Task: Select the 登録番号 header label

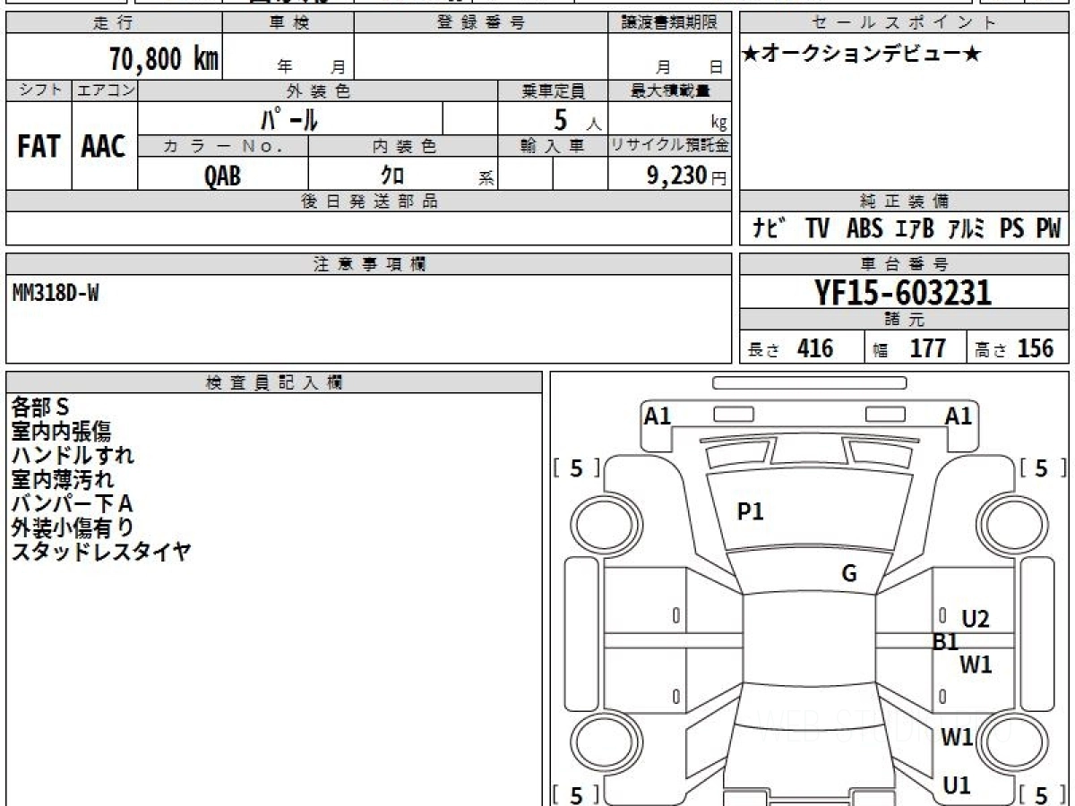Action: (481, 23)
